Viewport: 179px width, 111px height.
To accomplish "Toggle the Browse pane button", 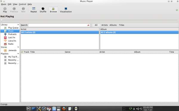I will tap(53, 10).
